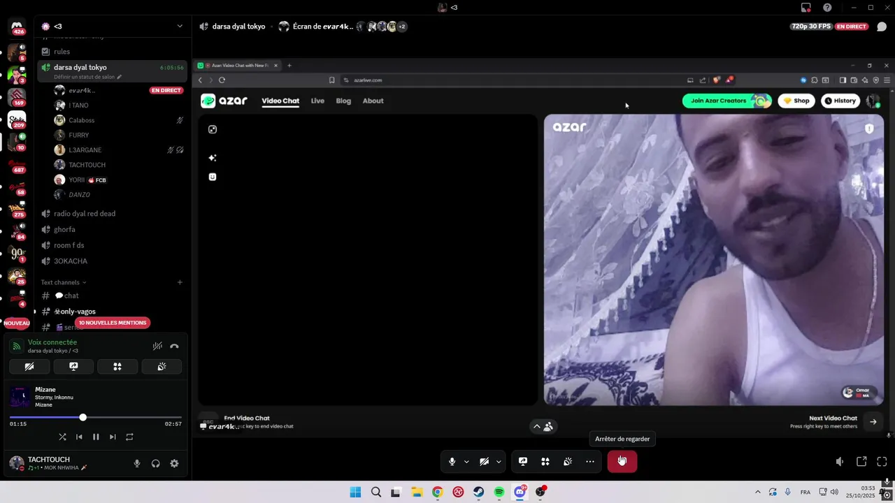This screenshot has height=503, width=895.
Task: Seek the Mizane track progress slider
Action: click(x=96, y=417)
